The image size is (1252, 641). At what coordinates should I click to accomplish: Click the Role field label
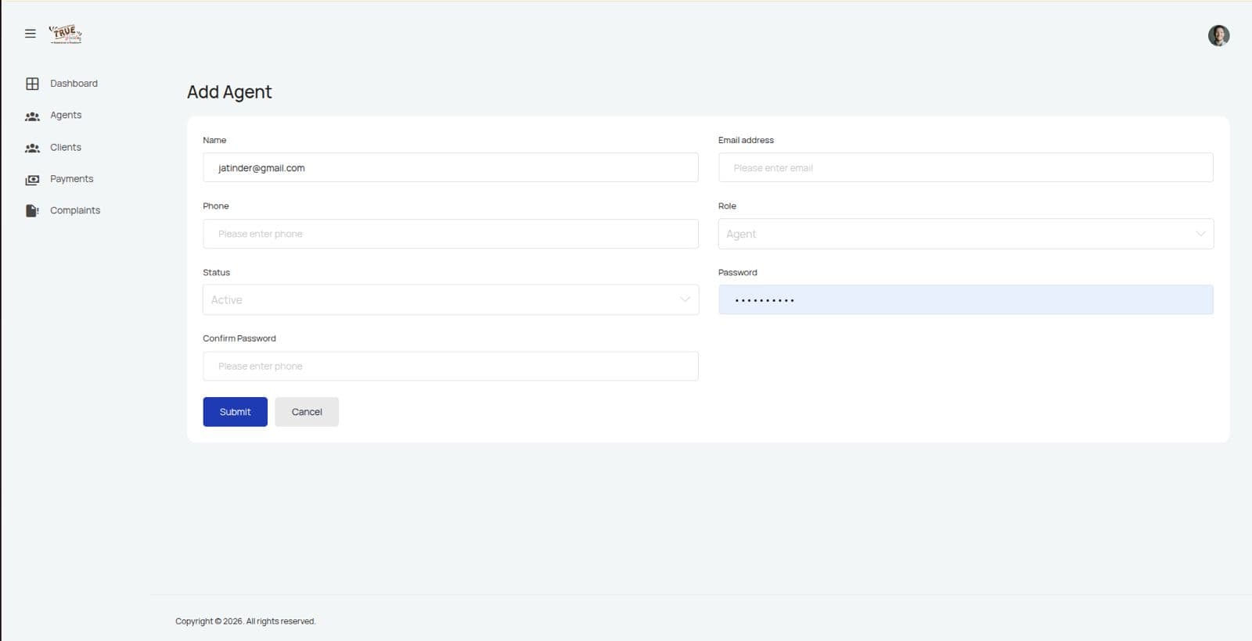pyautogui.click(x=727, y=206)
